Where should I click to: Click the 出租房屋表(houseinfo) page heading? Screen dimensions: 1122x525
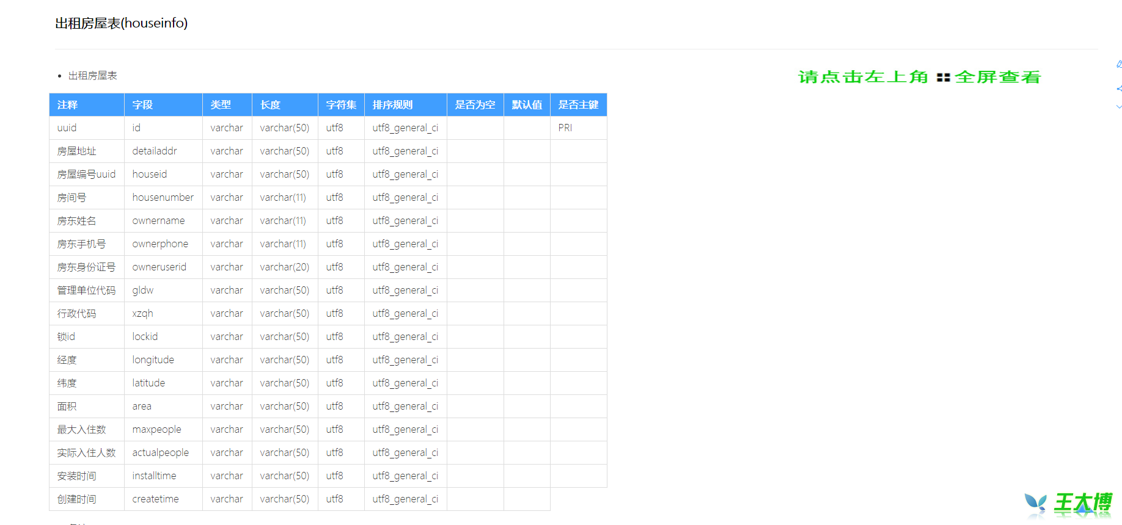point(121,23)
